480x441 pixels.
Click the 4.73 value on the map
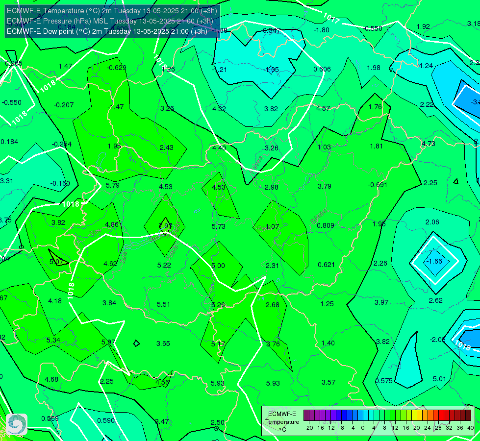(x=428, y=144)
